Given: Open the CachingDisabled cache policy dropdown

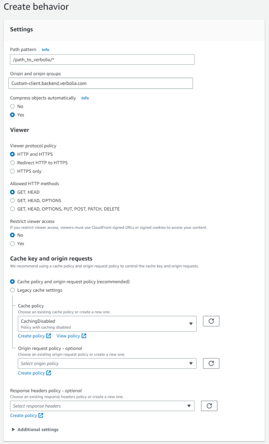Looking at the screenshot, I should [x=107, y=324].
